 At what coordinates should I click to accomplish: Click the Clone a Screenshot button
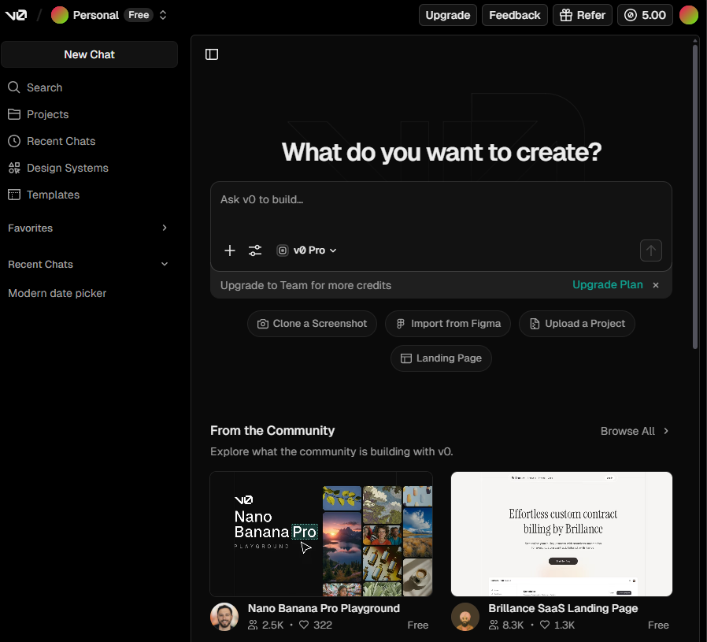tap(312, 324)
